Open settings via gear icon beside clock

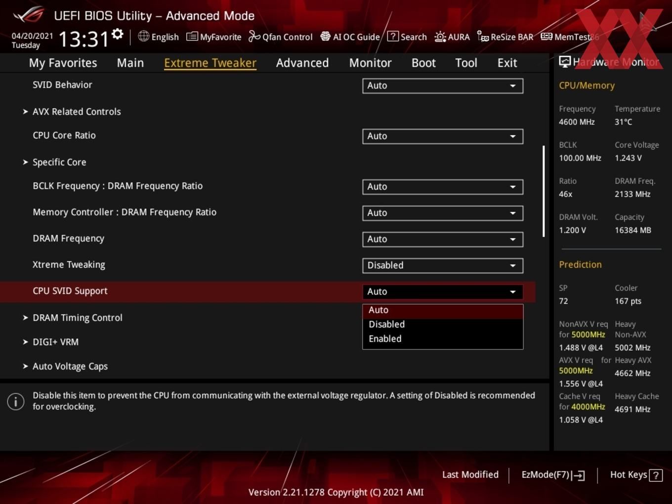click(118, 34)
